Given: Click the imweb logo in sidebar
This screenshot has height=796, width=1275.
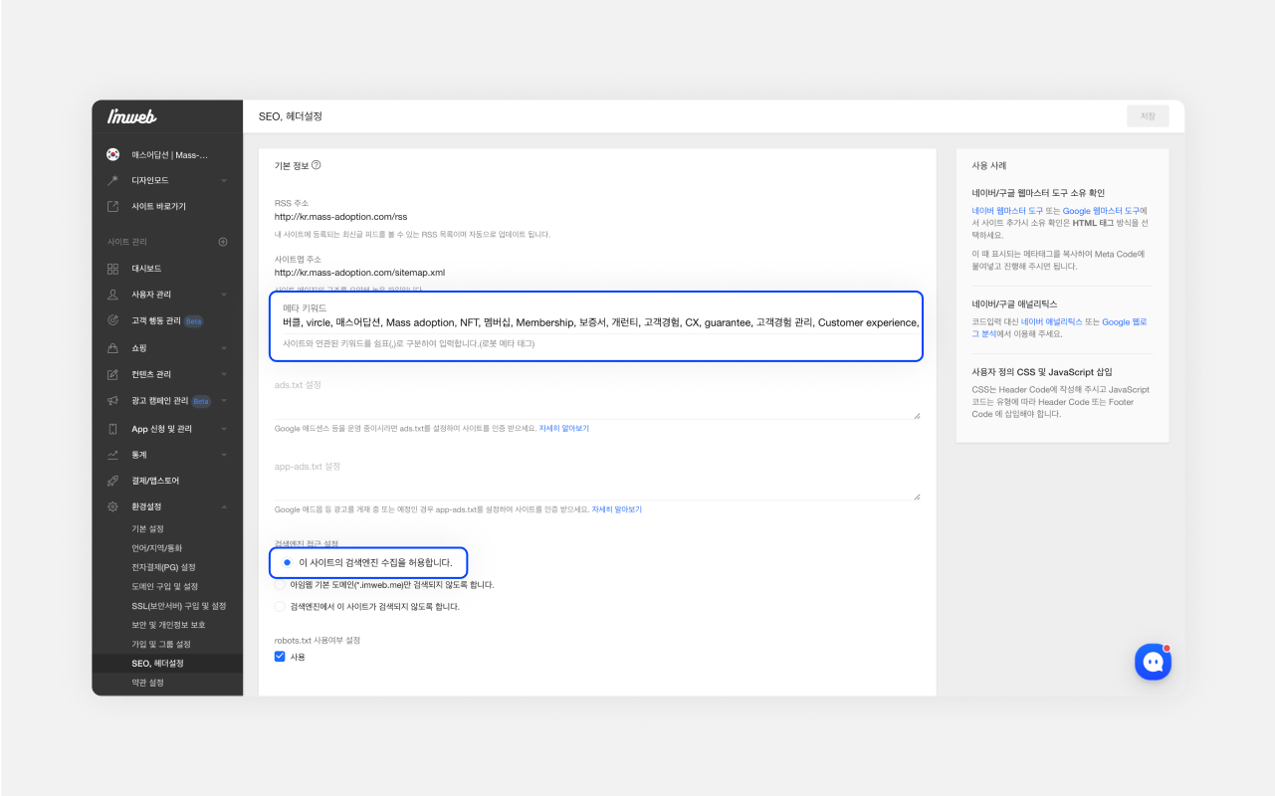Looking at the screenshot, I should (132, 116).
